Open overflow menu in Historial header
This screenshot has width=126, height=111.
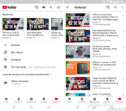(123, 7)
